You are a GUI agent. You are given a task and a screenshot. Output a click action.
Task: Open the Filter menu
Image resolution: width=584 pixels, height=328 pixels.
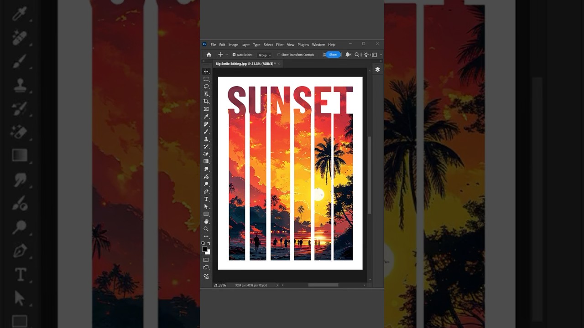click(280, 45)
